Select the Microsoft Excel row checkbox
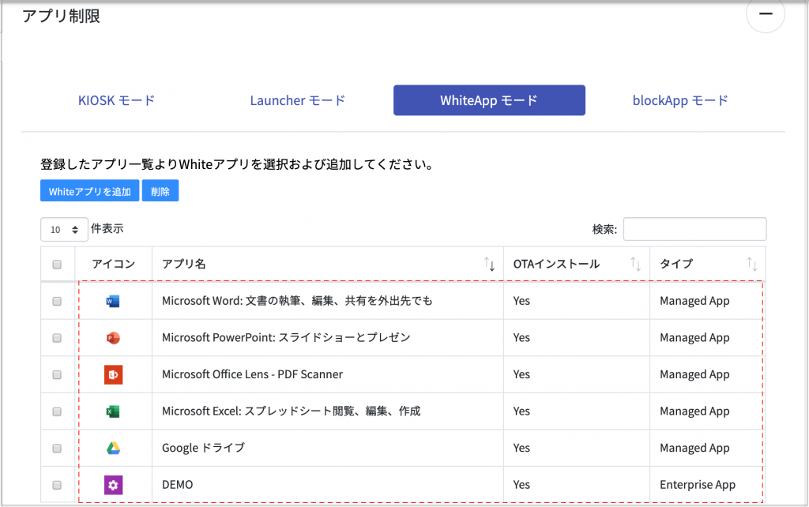The width and height of the screenshot is (809, 507). click(57, 411)
